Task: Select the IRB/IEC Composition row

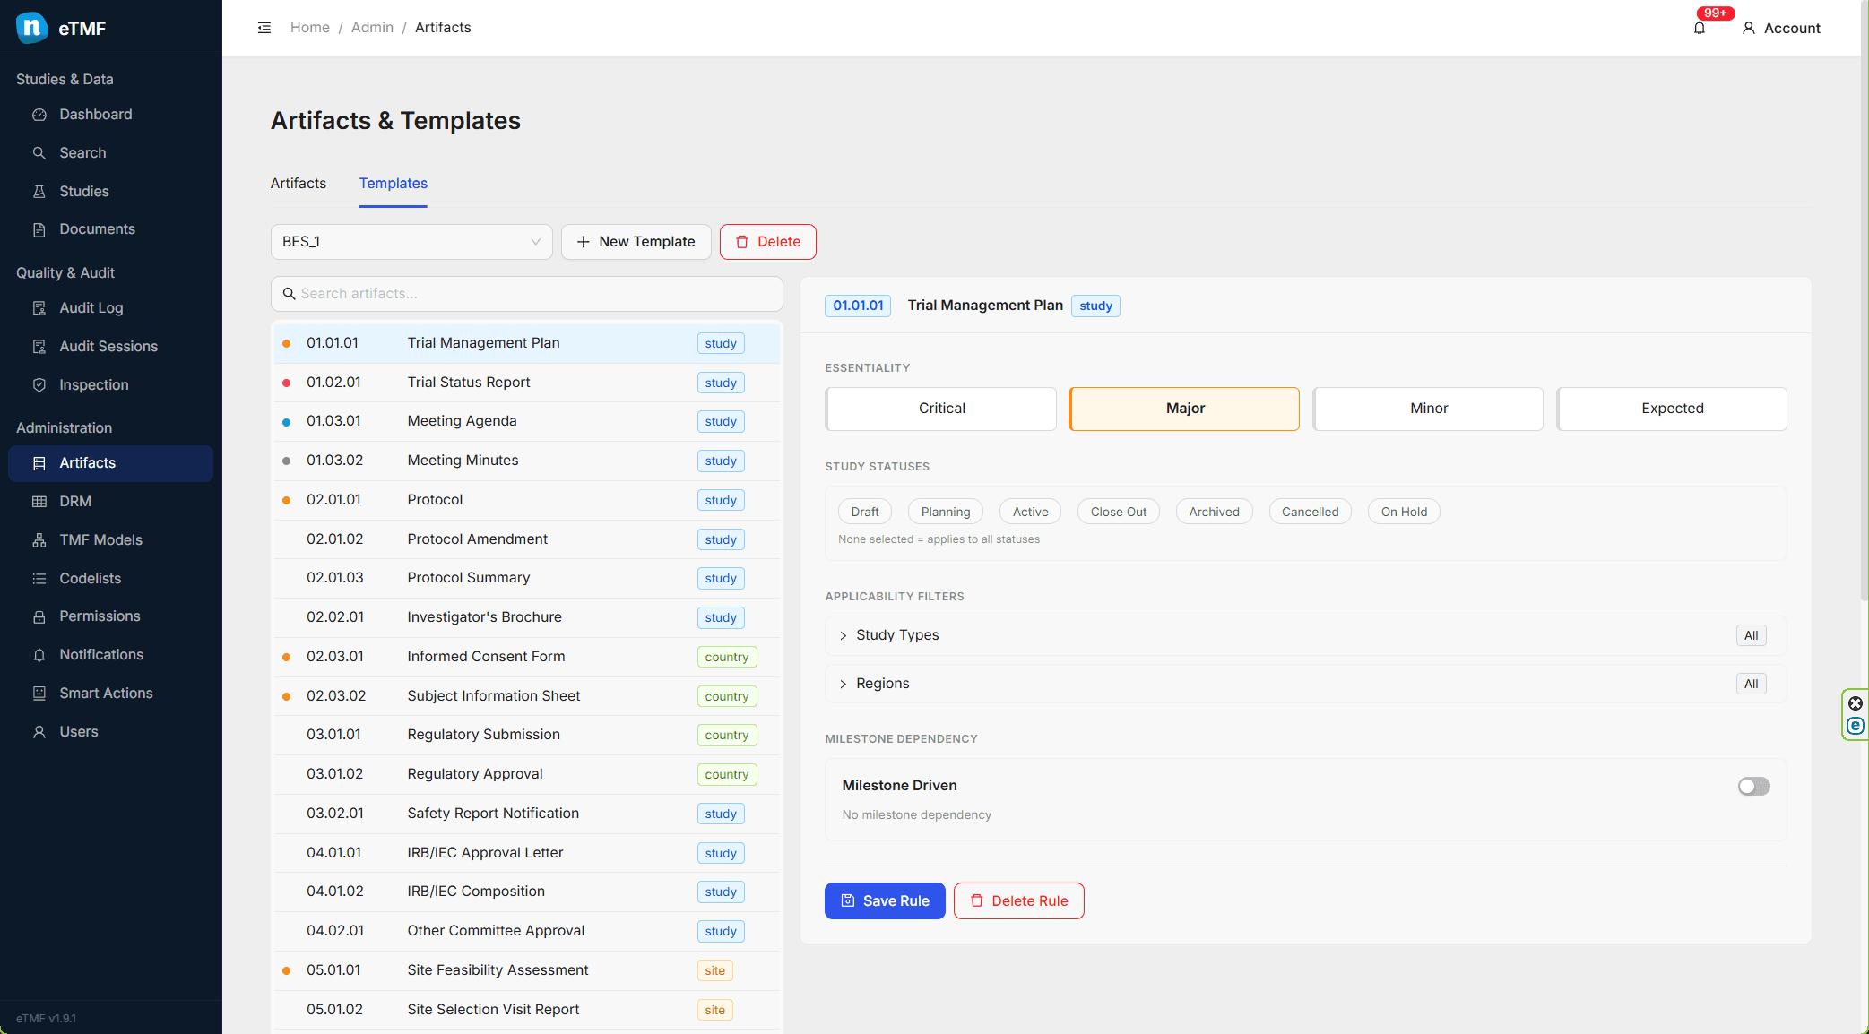Action: click(527, 892)
